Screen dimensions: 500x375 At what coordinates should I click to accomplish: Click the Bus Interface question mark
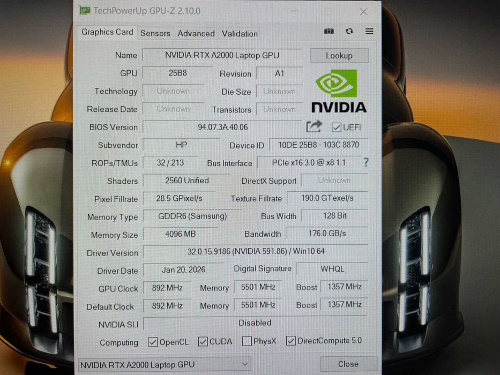(366, 162)
